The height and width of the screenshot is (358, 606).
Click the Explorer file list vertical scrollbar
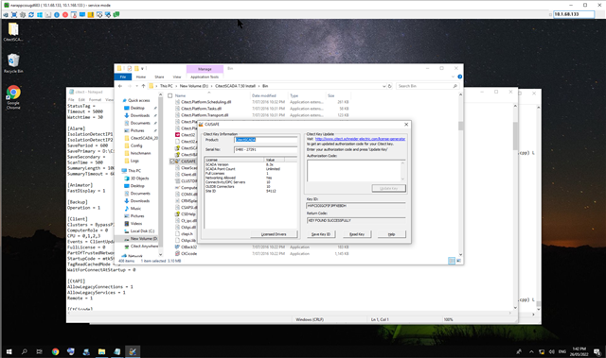[460, 174]
